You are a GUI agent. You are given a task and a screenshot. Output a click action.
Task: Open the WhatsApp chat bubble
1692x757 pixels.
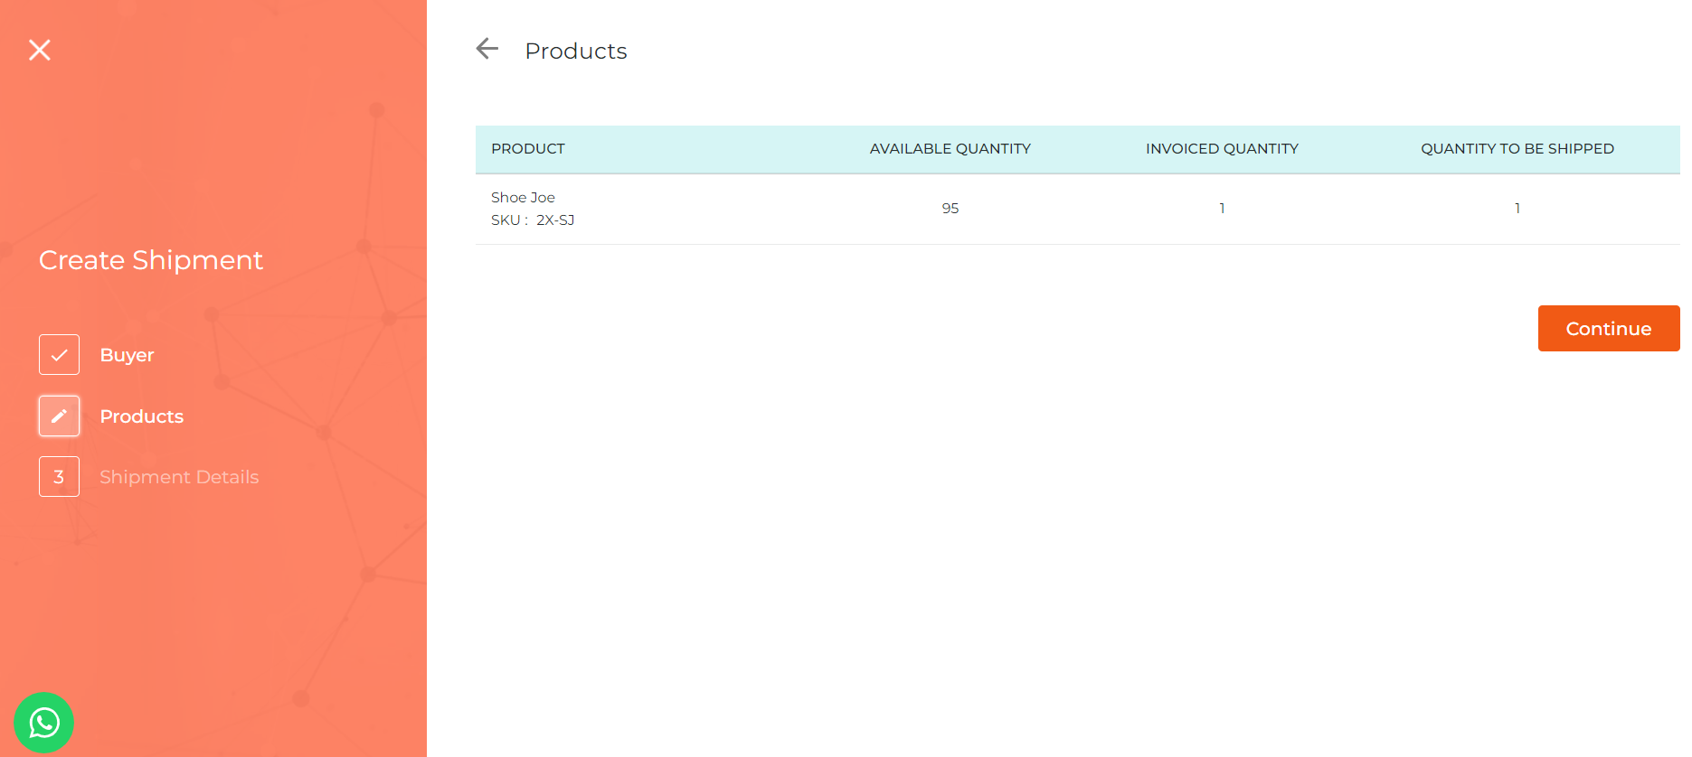[43, 723]
